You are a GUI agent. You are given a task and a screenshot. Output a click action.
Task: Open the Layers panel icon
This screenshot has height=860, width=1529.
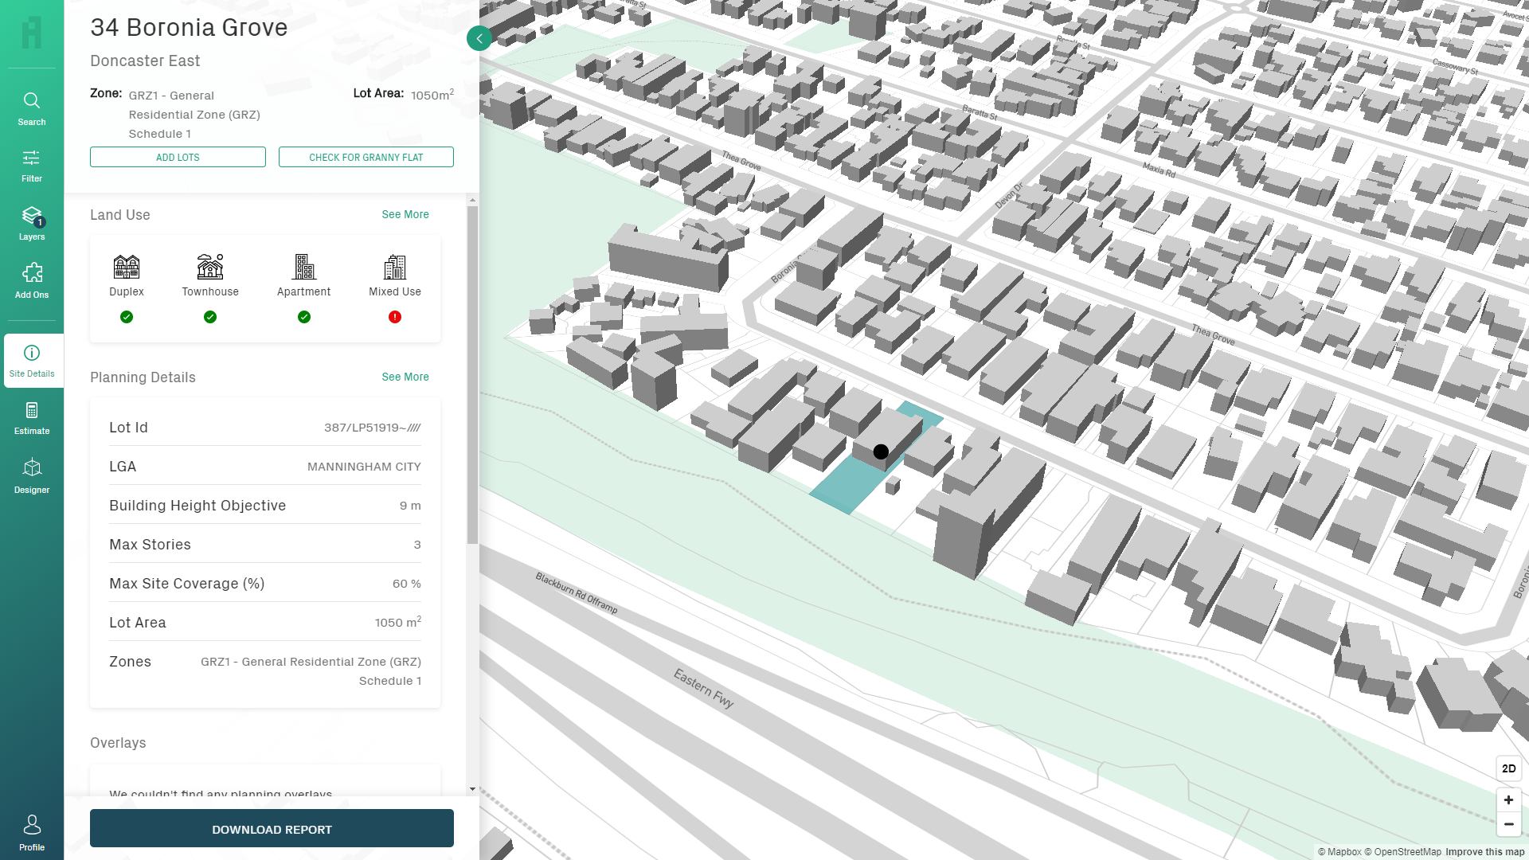(x=32, y=221)
